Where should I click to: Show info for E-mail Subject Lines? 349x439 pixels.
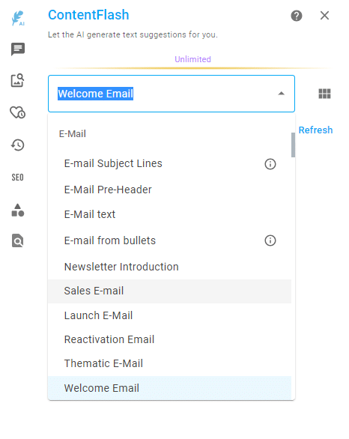coord(270,164)
